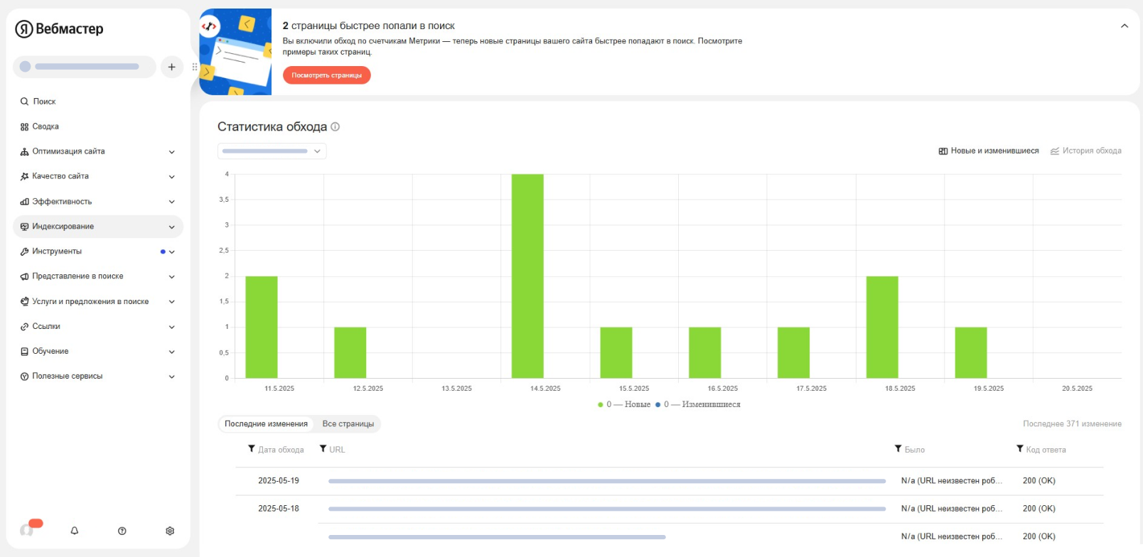This screenshot has height=557, width=1143.
Task: Click the info icon next to Статистика обхода
Action: [x=336, y=126]
